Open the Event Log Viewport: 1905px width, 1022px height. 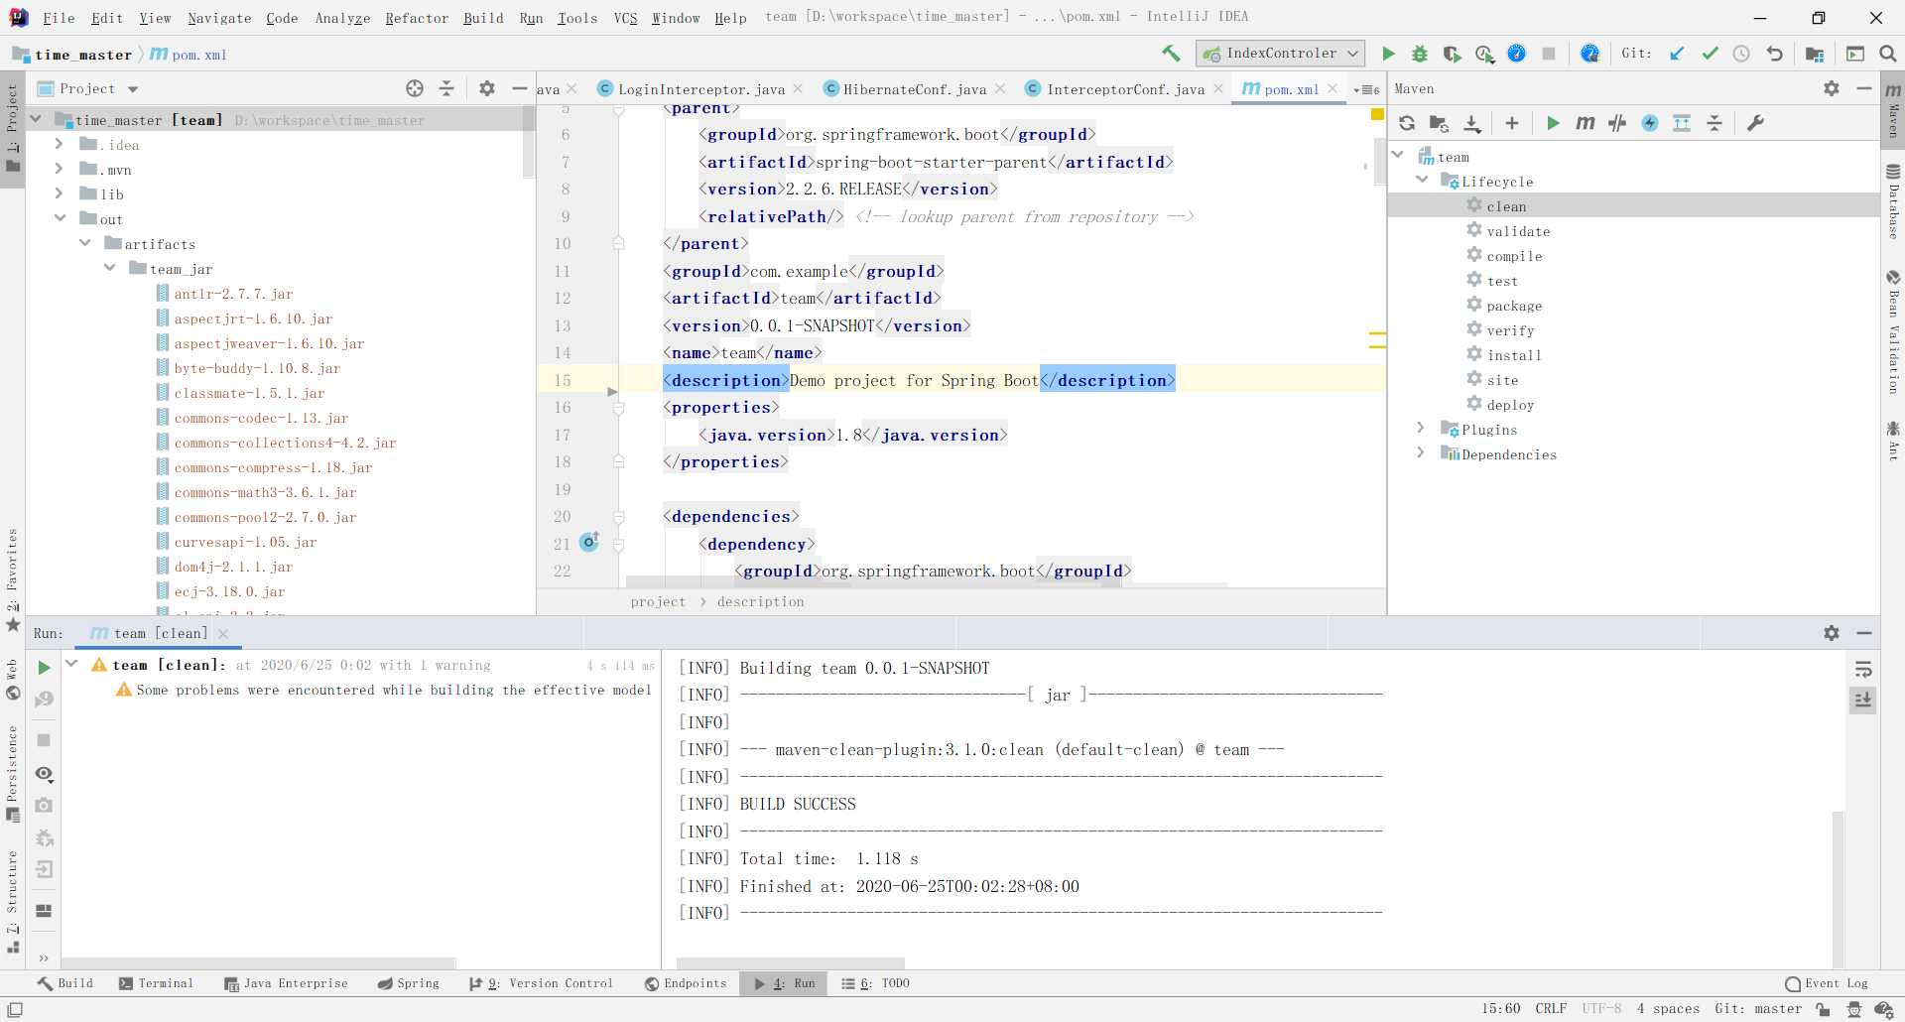[1826, 983]
